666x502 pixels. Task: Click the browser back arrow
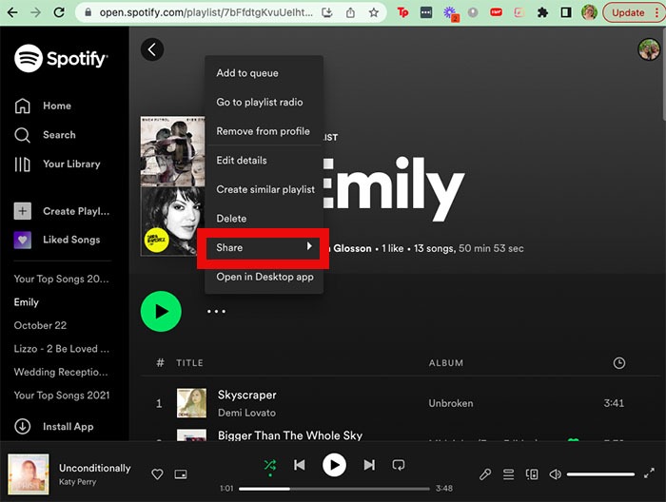click(x=12, y=12)
